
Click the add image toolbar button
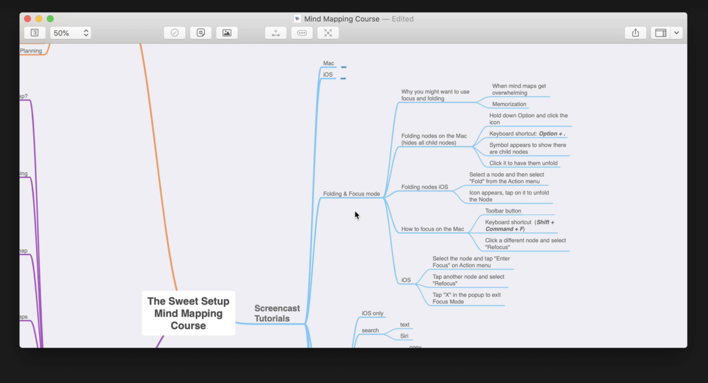pos(227,33)
